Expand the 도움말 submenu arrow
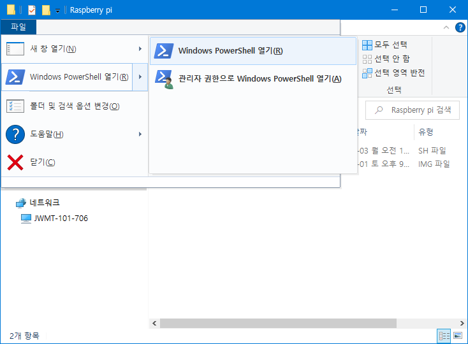 coord(140,134)
